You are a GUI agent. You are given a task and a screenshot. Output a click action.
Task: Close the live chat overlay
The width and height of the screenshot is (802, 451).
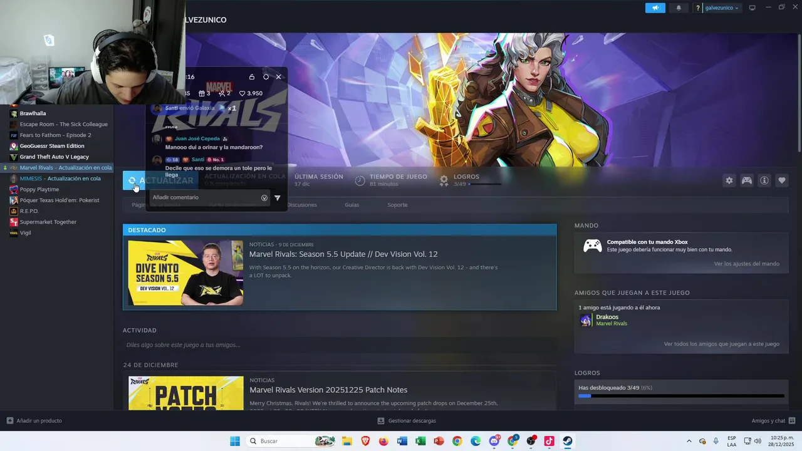pyautogui.click(x=279, y=77)
